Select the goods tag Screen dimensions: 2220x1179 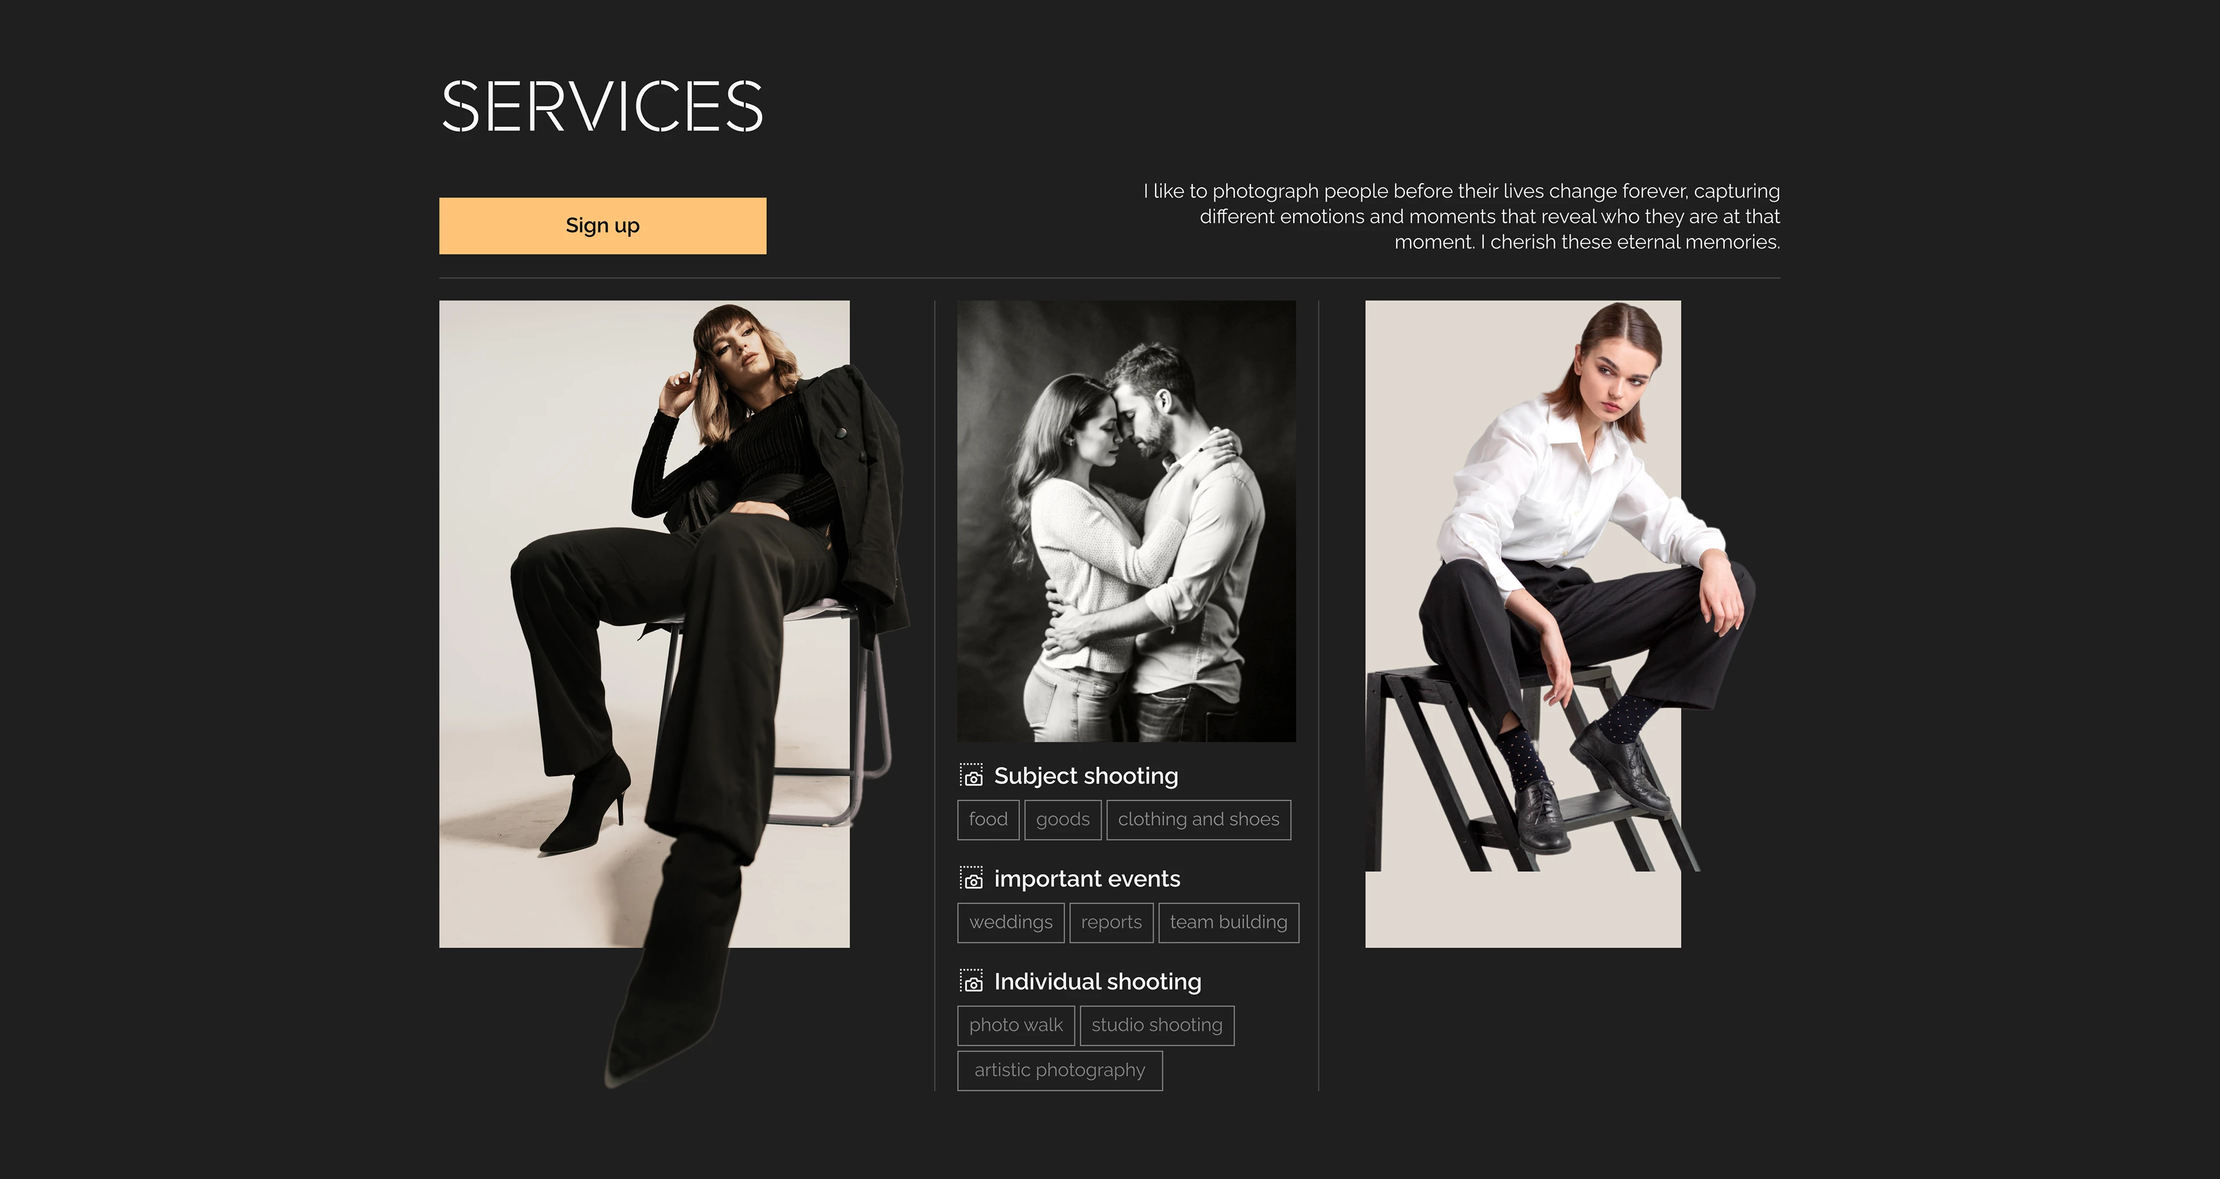click(x=1063, y=820)
